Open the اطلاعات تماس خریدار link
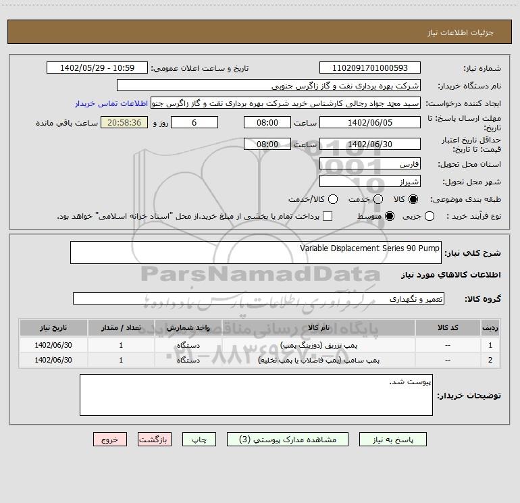 point(111,103)
